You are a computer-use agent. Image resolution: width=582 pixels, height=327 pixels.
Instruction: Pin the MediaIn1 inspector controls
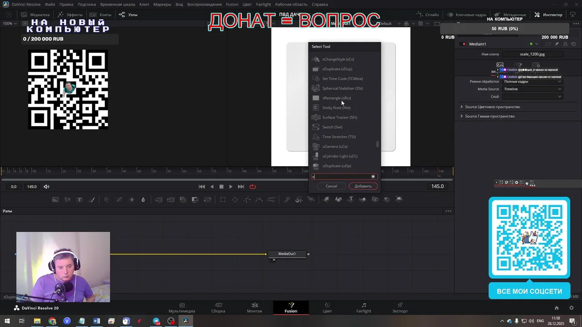[x=557, y=44]
